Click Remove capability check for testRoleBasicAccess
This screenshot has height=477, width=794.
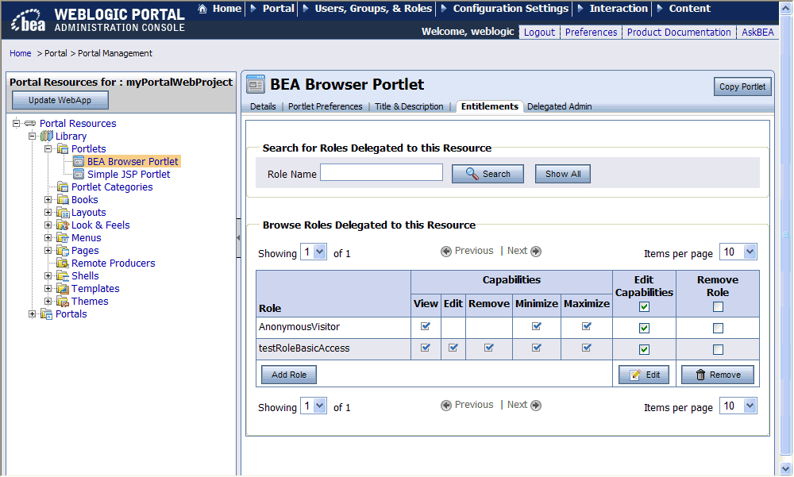tap(488, 348)
